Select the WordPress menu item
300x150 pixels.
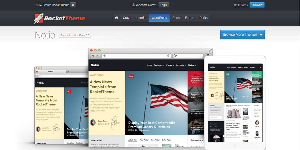[159, 18]
